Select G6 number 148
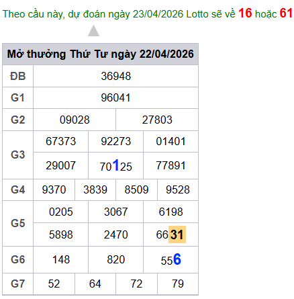The width and height of the screenshot is (294, 299). 61,259
